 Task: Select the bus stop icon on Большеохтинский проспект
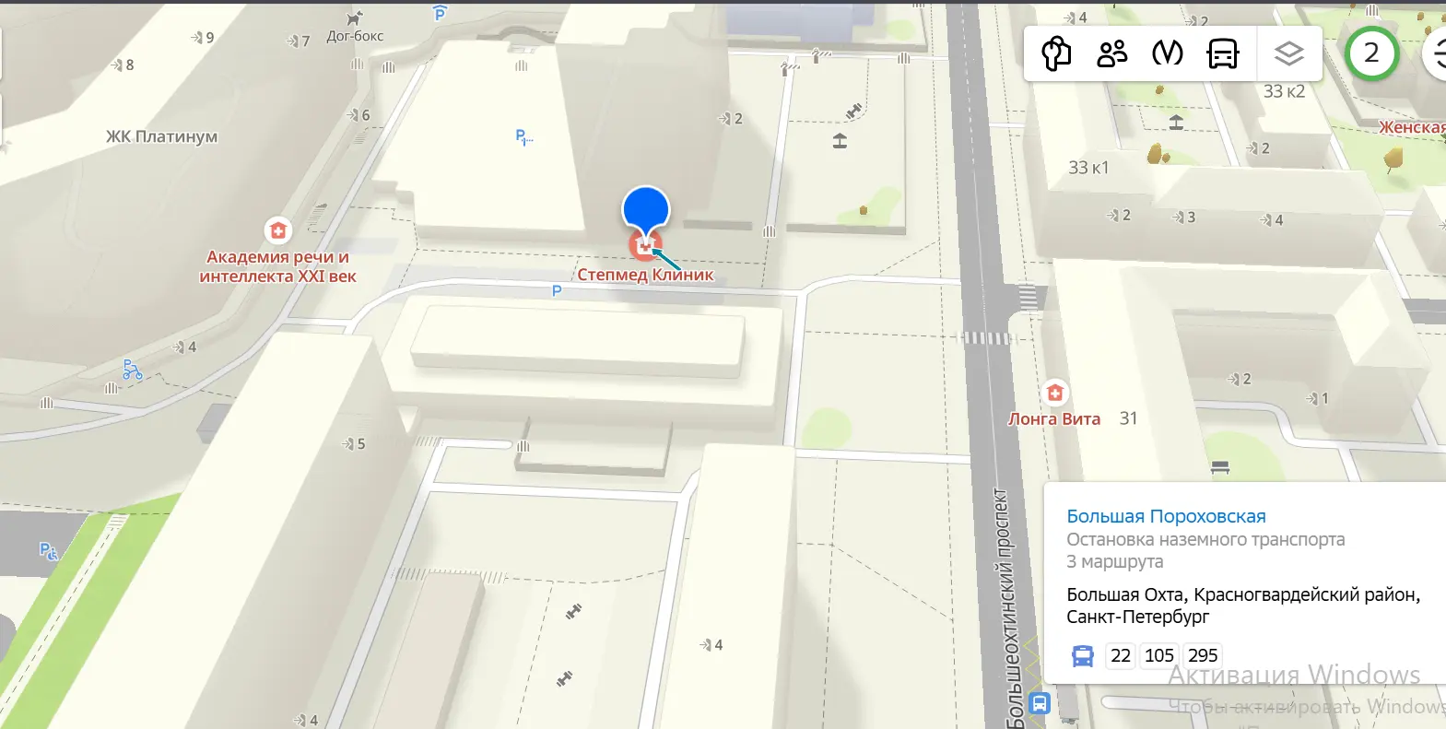tap(1040, 703)
